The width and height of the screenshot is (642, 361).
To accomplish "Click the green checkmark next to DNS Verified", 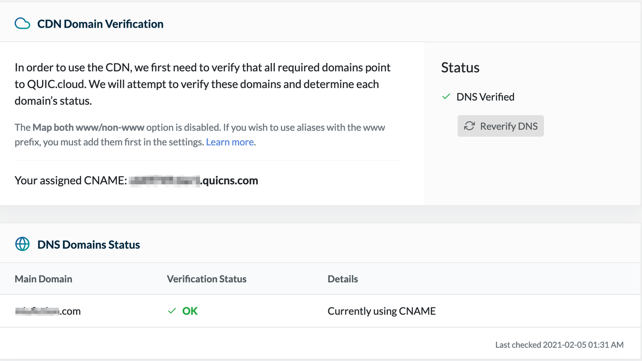I will click(446, 97).
